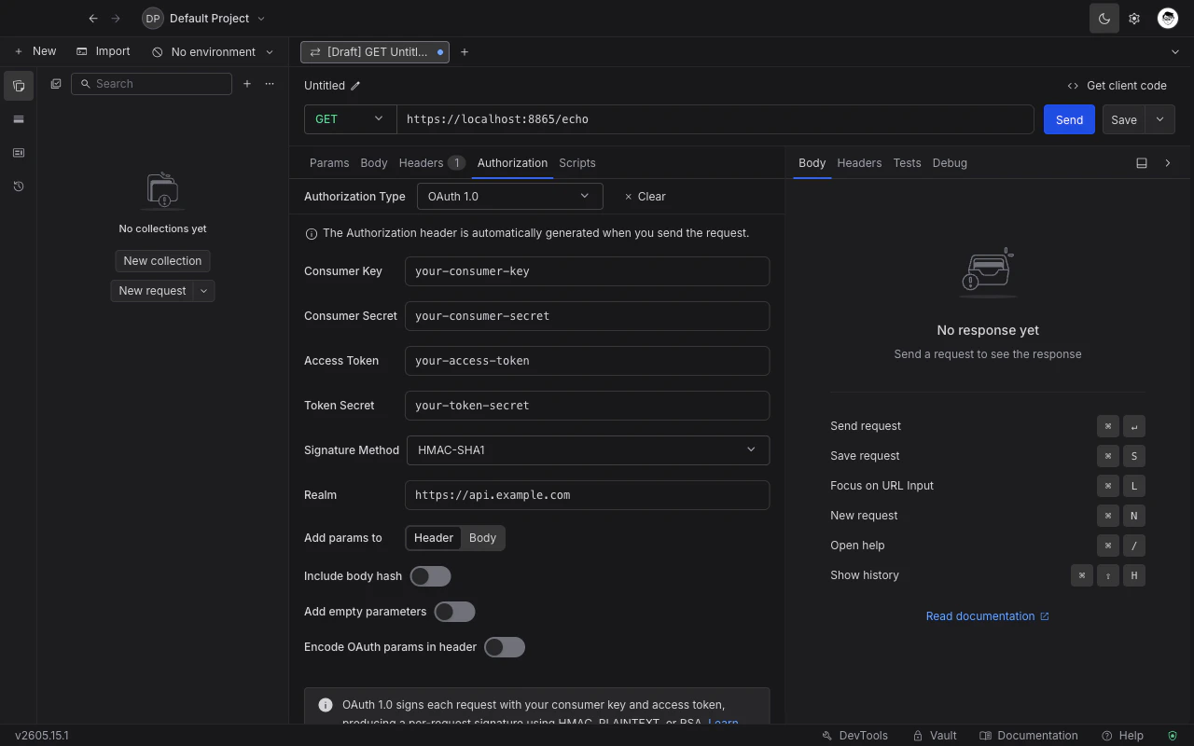This screenshot has width=1194, height=746.
Task: Open the sidebar three-dots more menu
Action: (270, 84)
